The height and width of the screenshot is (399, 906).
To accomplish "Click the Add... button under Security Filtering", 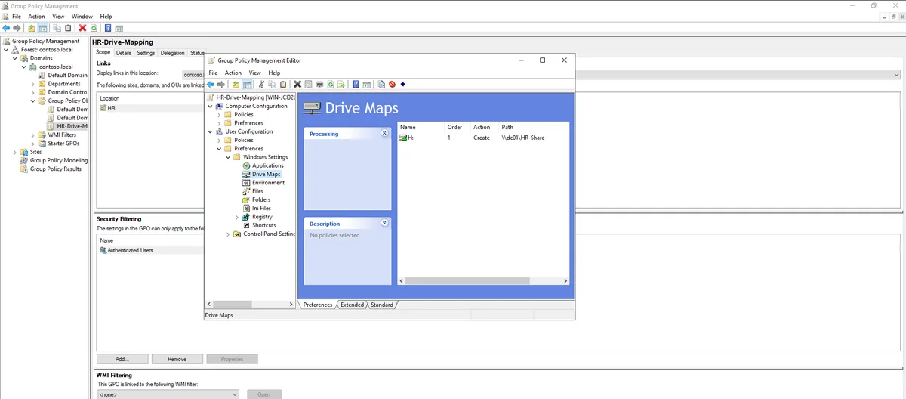I will (x=122, y=359).
